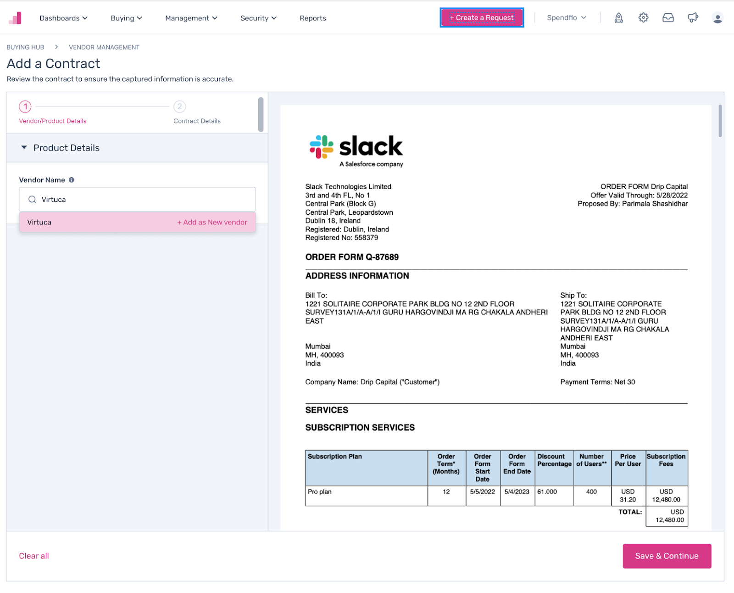The width and height of the screenshot is (734, 593).
Task: Open the Management dropdown menu
Action: (191, 18)
